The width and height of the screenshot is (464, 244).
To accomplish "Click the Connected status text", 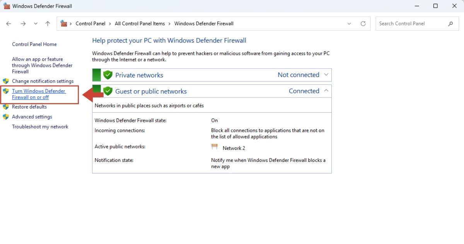I will [x=304, y=91].
